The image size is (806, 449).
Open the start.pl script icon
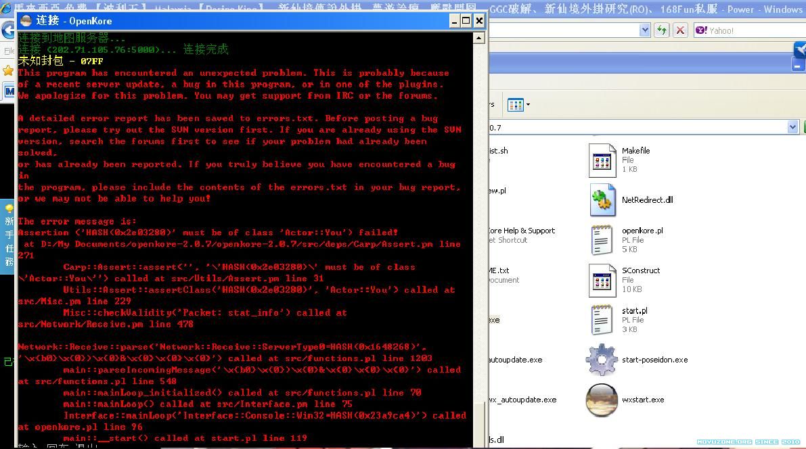click(x=602, y=320)
